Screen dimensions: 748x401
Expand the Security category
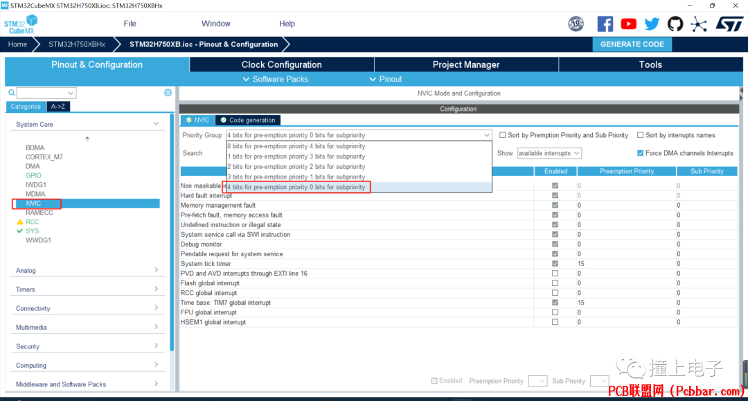pyautogui.click(x=156, y=346)
